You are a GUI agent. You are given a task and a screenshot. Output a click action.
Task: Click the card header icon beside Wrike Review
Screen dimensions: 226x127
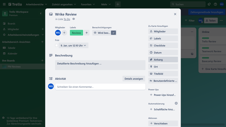51,14
